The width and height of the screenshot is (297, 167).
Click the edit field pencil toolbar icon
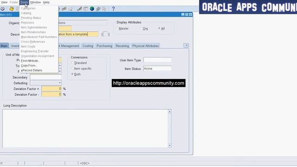coord(79,9)
